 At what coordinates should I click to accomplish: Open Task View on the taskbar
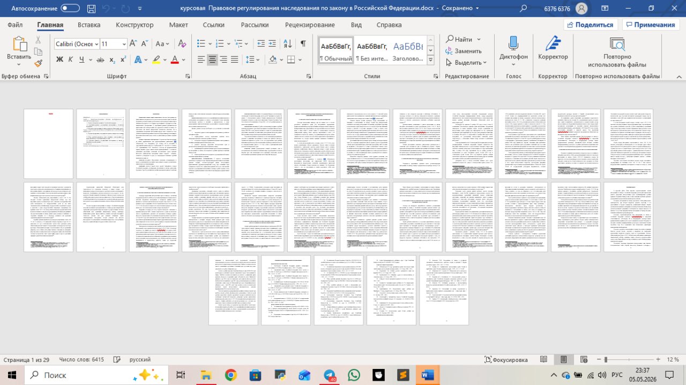tap(181, 375)
